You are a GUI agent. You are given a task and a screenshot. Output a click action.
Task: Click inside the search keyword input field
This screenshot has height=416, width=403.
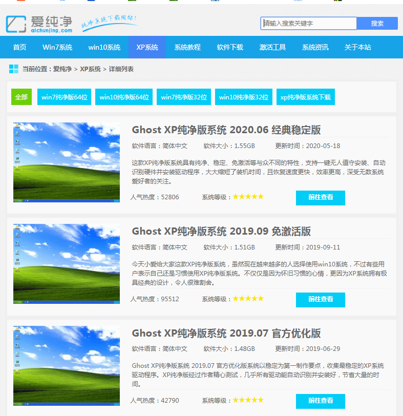tap(308, 24)
